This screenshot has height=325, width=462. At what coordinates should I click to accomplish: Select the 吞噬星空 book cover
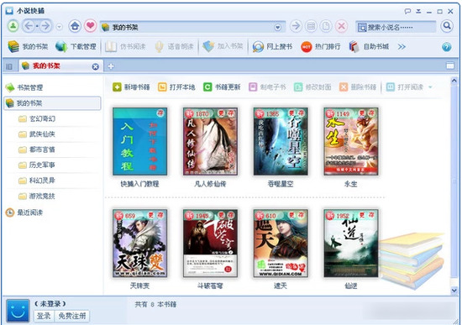point(281,141)
